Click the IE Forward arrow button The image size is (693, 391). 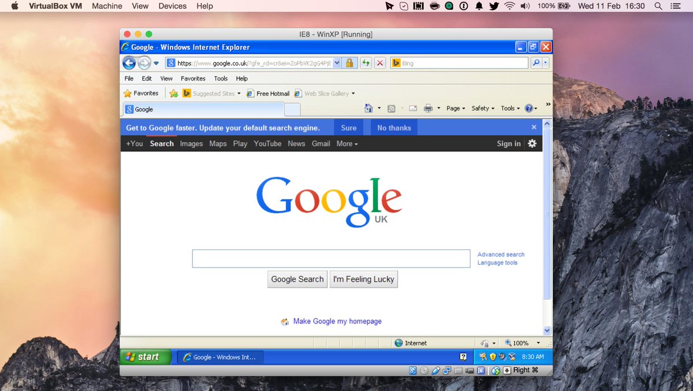(144, 63)
